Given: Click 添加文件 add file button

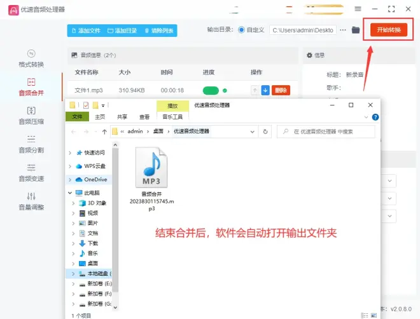Looking at the screenshot, I should coord(87,31).
